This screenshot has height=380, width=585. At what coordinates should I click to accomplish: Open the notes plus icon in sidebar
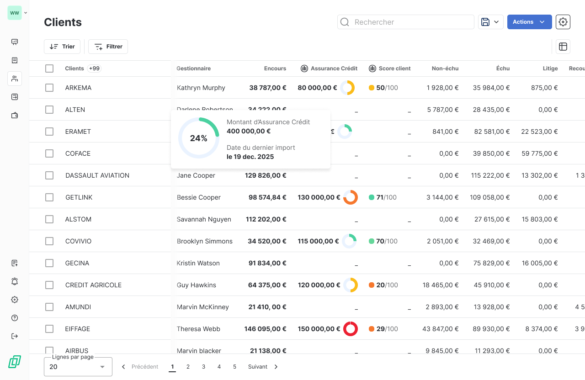coord(15,263)
